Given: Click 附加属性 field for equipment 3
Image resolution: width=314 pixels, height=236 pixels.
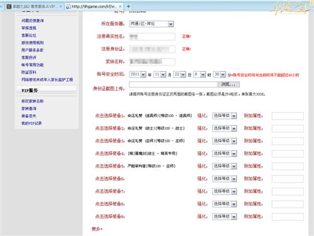Looking at the screenshot, I should (x=288, y=141).
